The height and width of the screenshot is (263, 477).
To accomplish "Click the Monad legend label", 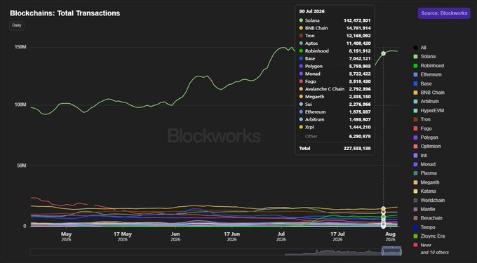I will click(428, 164).
